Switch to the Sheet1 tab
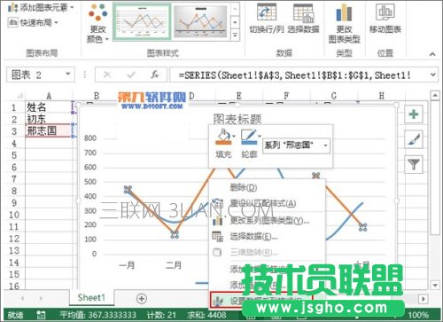Screen dimensions: 443x322 [91, 298]
